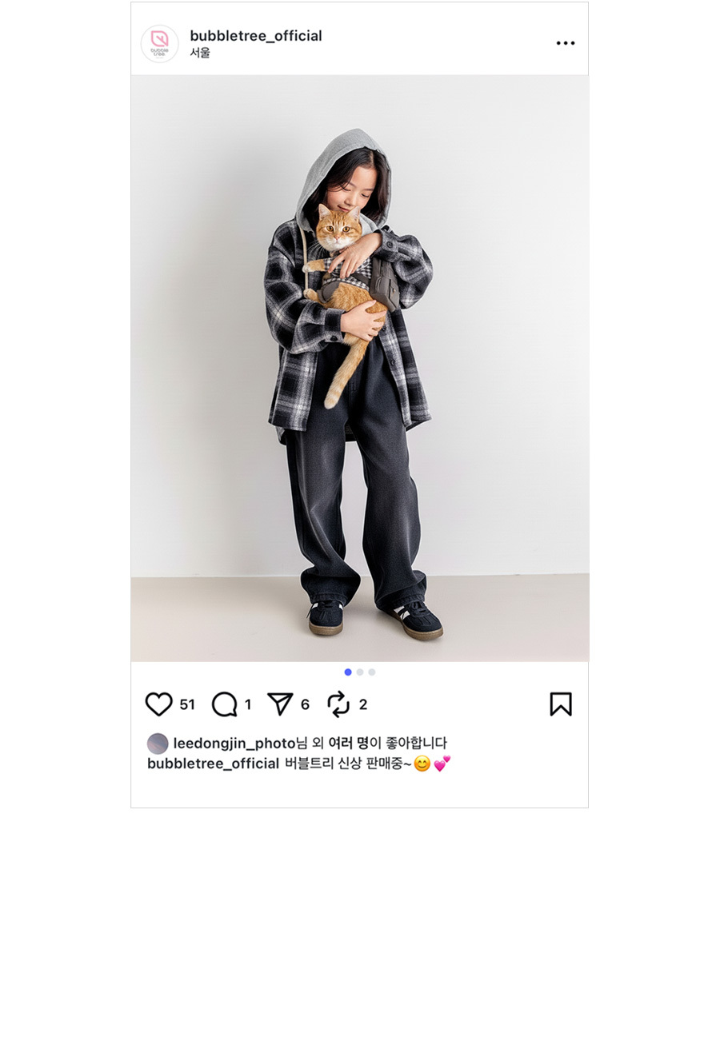720x1041 pixels.
Task: Open bubbletree_official username in caption
Action: coord(213,764)
